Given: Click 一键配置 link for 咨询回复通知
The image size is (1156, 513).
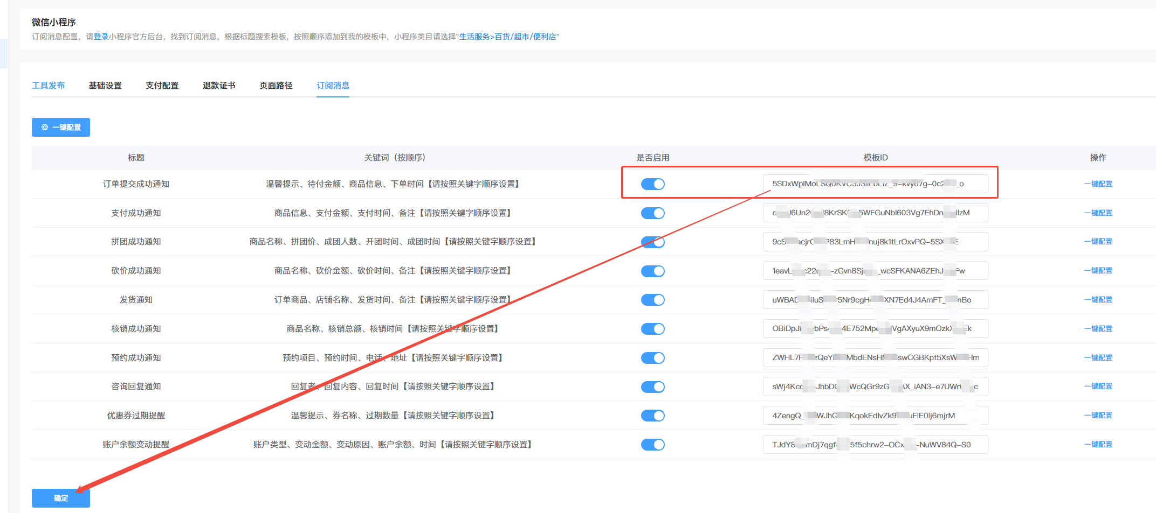Looking at the screenshot, I should (x=1098, y=386).
